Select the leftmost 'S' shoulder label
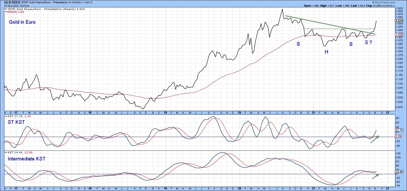407x191 pixels. click(x=298, y=44)
